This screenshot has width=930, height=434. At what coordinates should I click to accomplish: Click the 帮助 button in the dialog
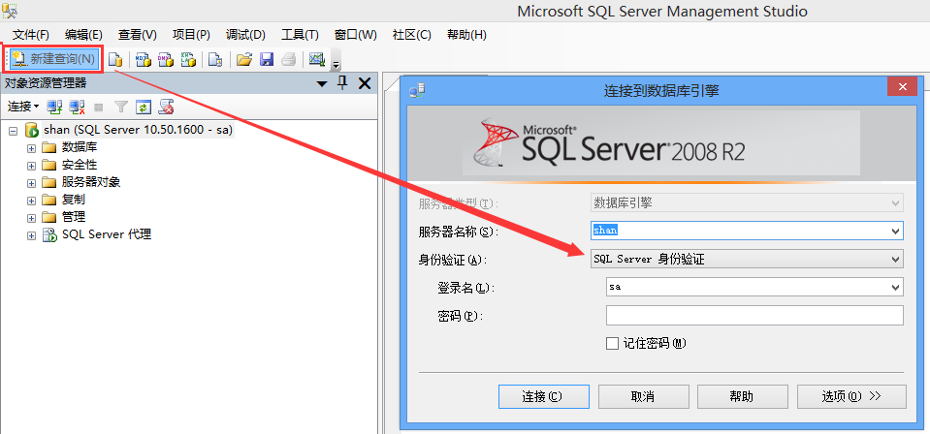pyautogui.click(x=743, y=396)
